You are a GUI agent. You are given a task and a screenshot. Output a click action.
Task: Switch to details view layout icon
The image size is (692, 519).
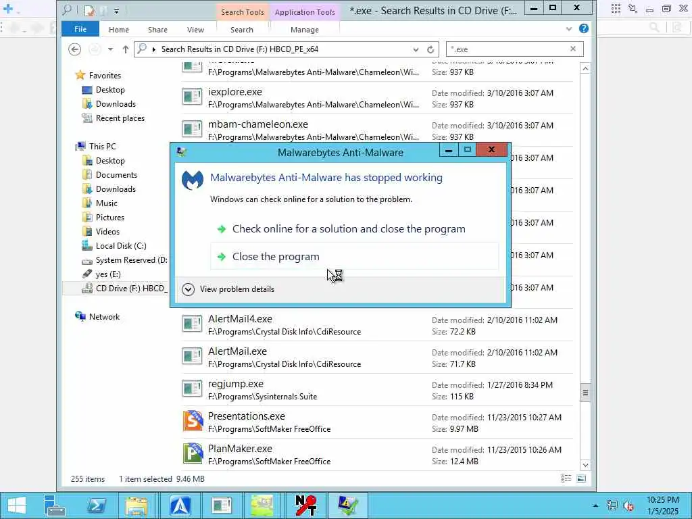pos(566,478)
